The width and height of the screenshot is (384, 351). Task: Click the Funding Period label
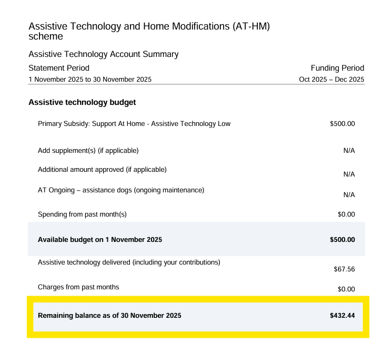coord(337,68)
